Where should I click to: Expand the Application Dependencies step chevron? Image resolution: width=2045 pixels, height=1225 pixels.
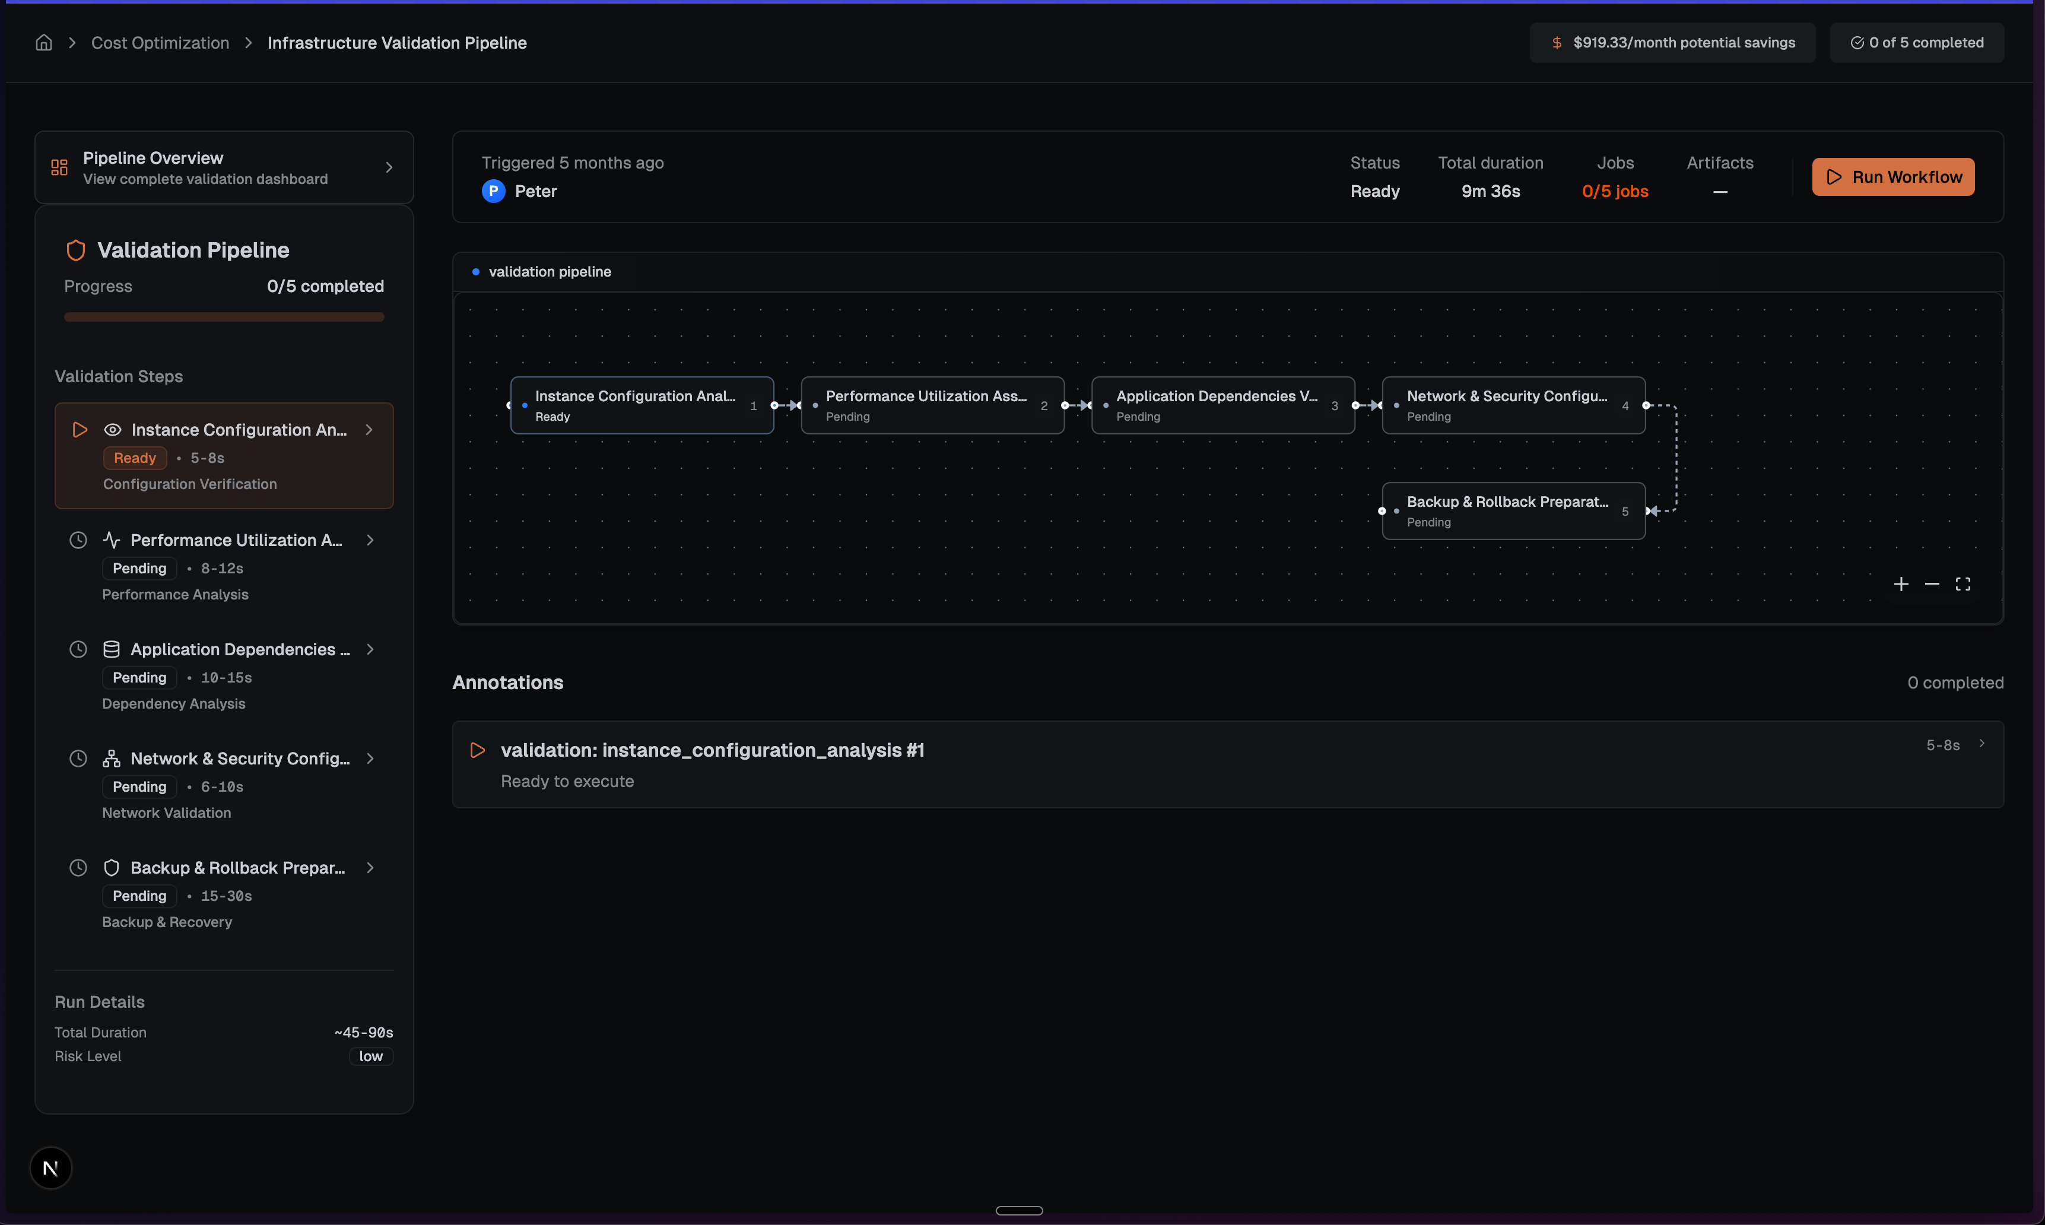pos(370,650)
